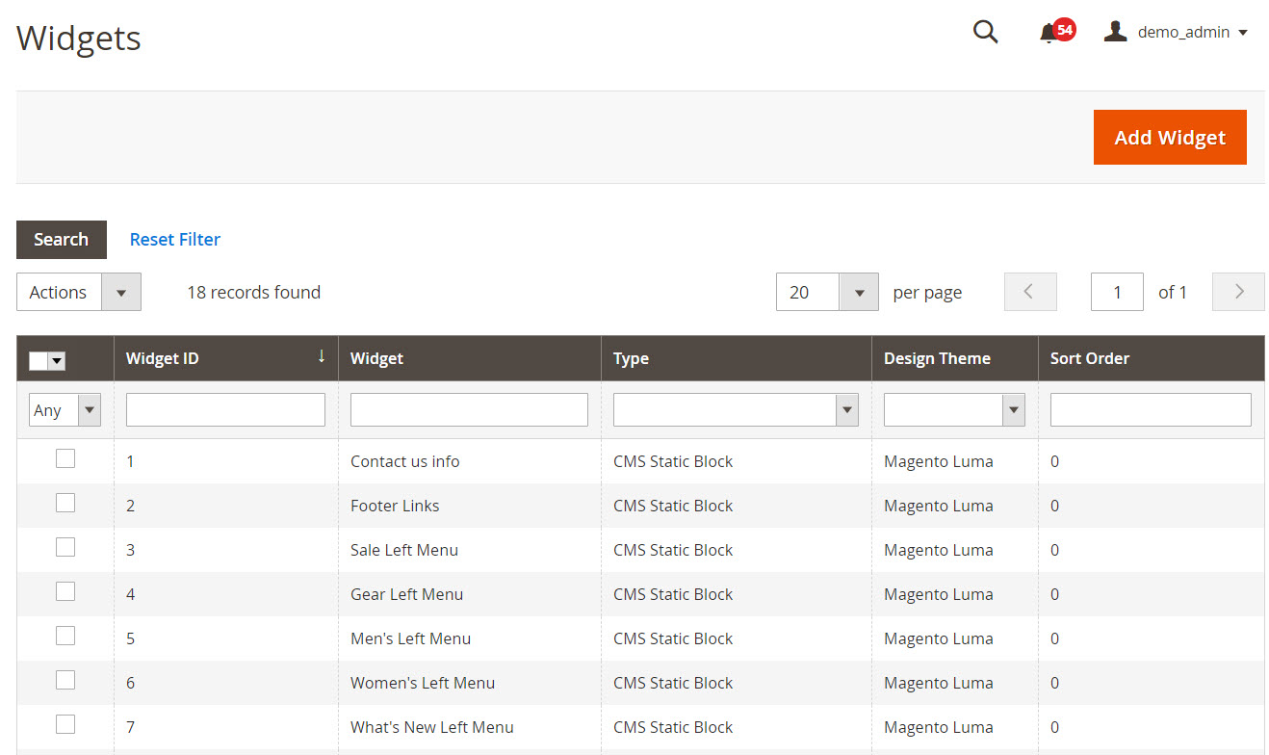Check the Footer Links row checkbox
Screen dimensions: 1269x755
tap(65, 503)
